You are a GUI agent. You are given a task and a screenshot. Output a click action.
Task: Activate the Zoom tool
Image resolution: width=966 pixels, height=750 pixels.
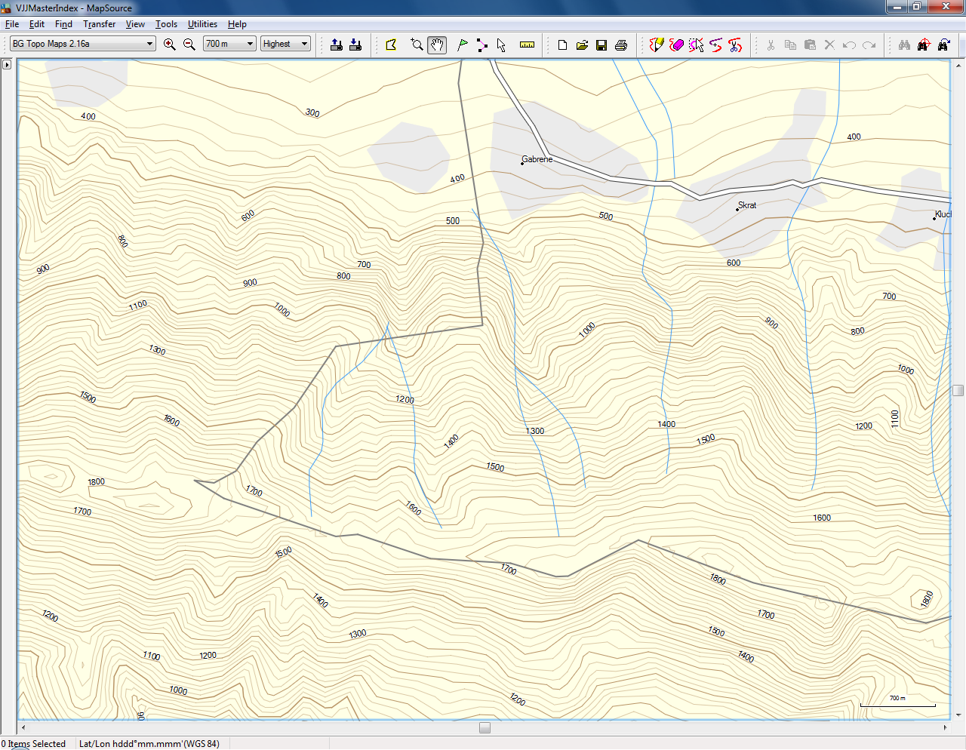(x=417, y=45)
